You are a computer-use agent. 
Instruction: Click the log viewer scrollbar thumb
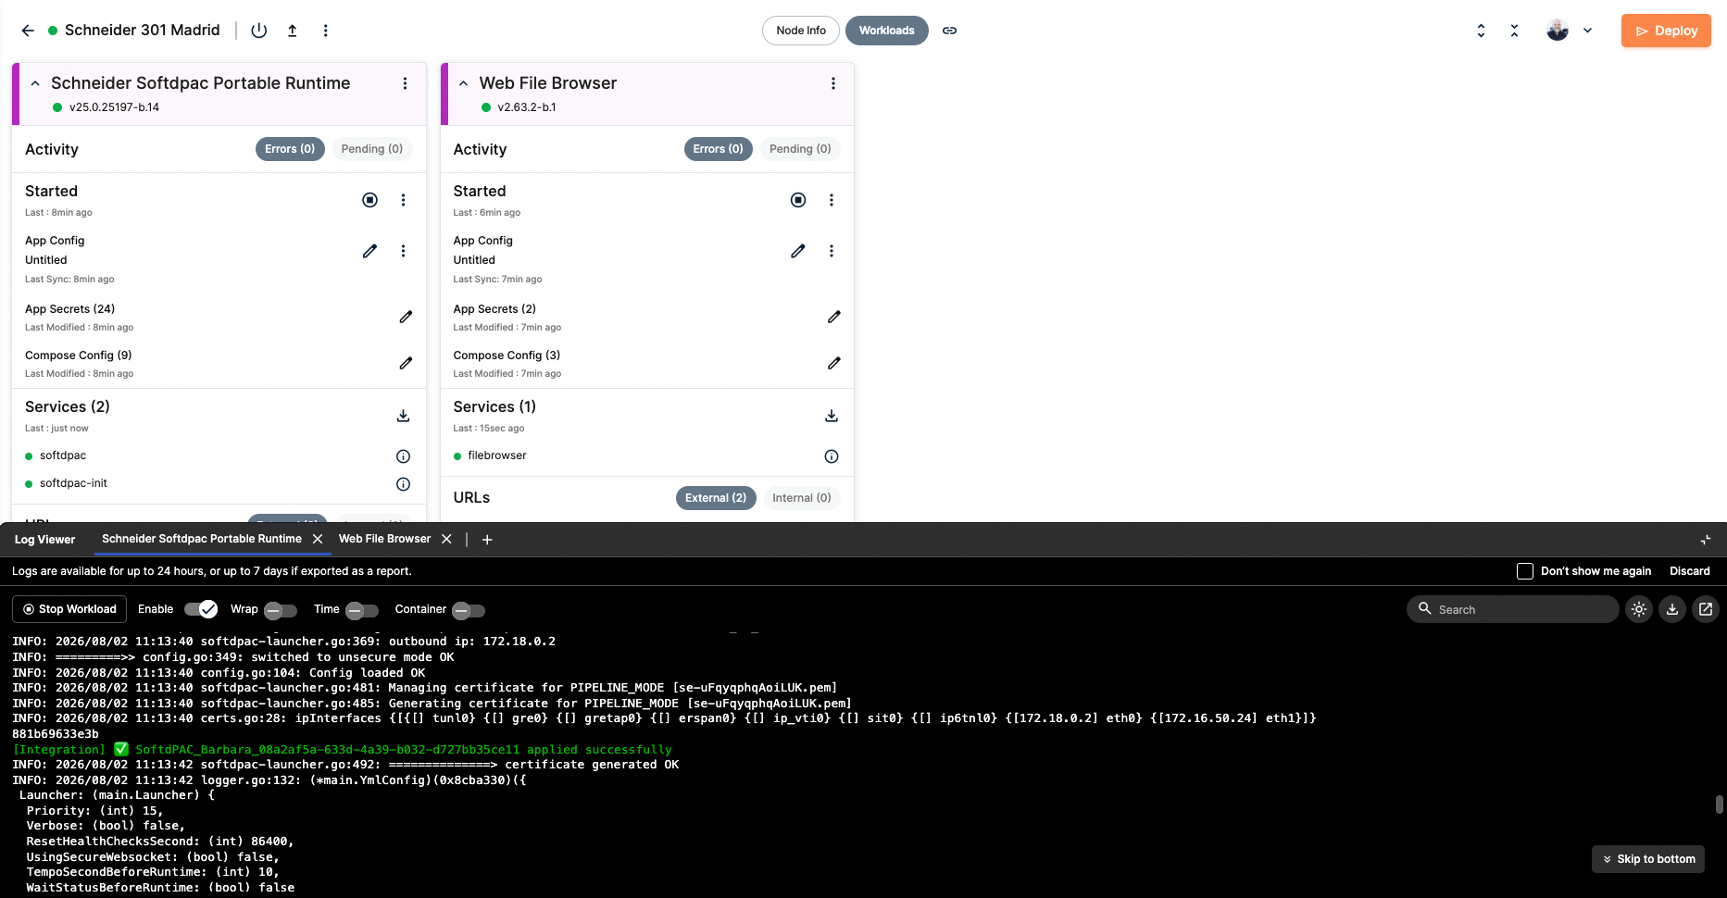click(x=1720, y=804)
